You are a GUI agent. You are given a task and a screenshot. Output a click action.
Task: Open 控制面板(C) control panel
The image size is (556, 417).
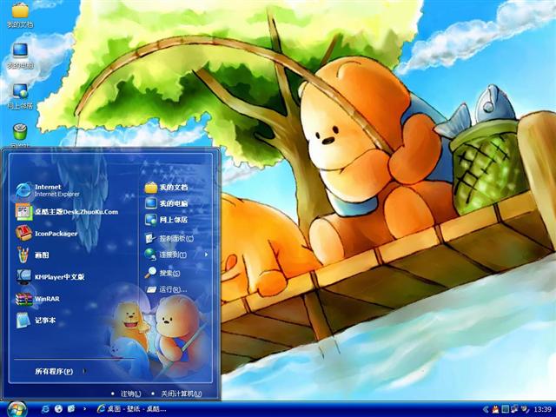[x=169, y=238]
